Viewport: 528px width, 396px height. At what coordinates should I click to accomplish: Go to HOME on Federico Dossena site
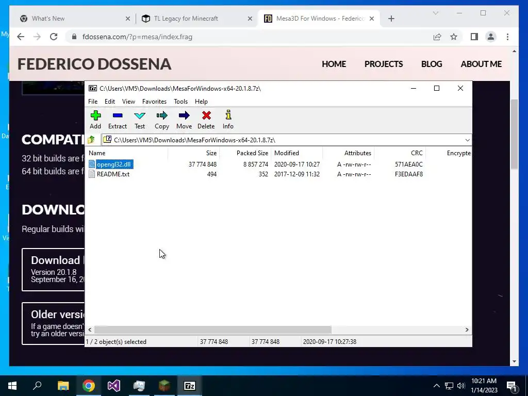click(334, 64)
